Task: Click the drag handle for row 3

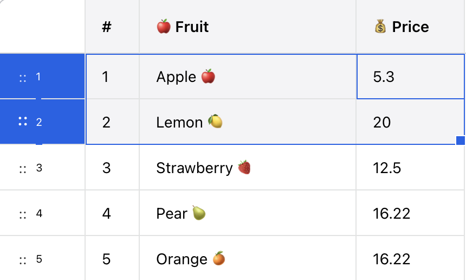Action: [x=23, y=169]
